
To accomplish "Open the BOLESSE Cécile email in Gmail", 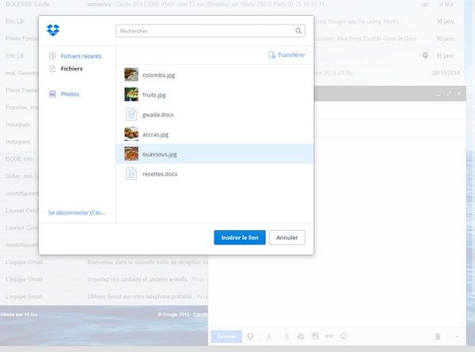I will coord(231,4).
